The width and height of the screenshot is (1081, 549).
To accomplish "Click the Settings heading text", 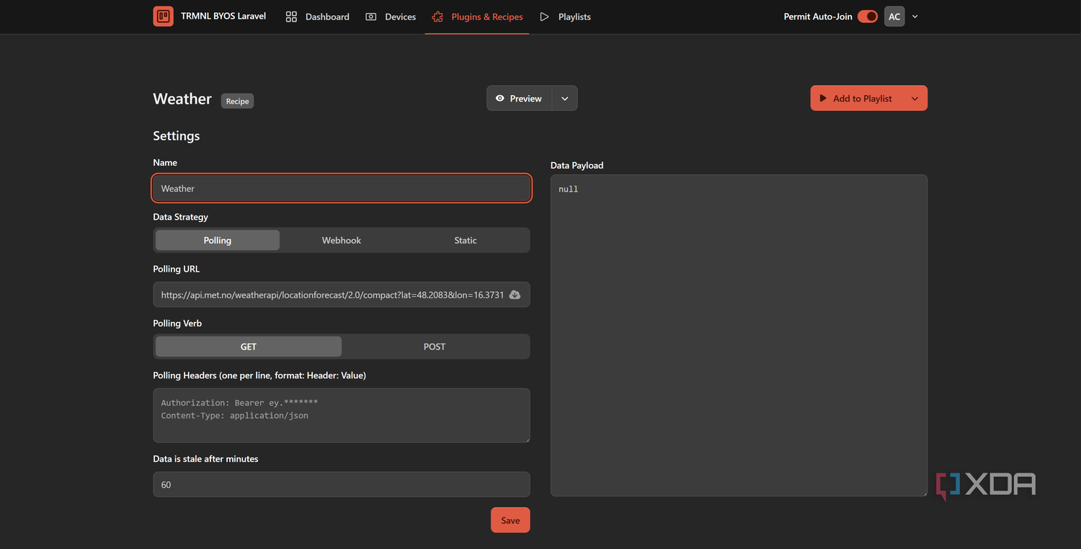I will coord(177,136).
